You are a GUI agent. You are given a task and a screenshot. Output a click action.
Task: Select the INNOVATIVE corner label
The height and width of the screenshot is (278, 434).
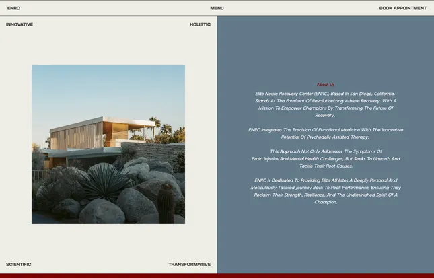pos(20,24)
